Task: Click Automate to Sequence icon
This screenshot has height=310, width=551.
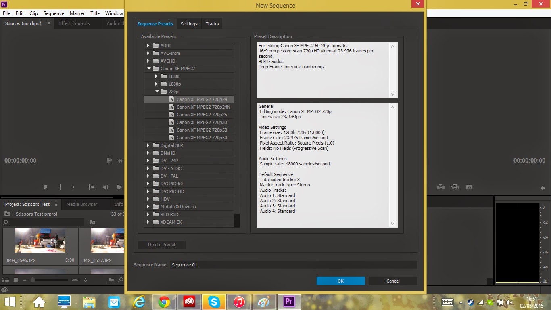Action: point(112,280)
